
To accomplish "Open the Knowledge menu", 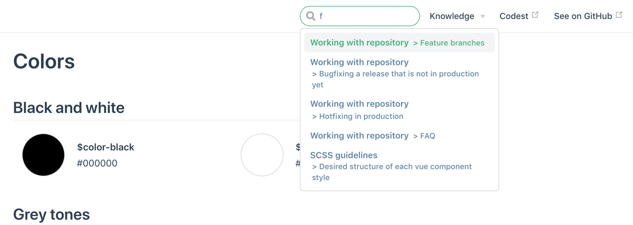I will click(x=452, y=16).
